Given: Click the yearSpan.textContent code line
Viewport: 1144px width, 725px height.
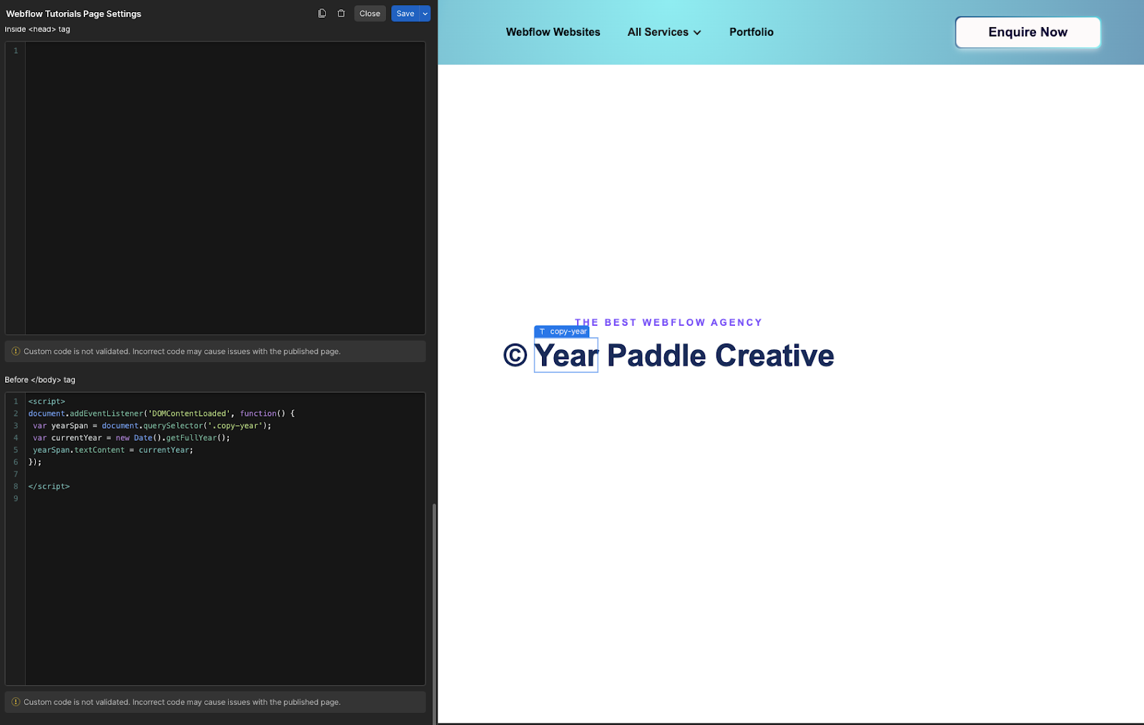Looking at the screenshot, I should (113, 450).
